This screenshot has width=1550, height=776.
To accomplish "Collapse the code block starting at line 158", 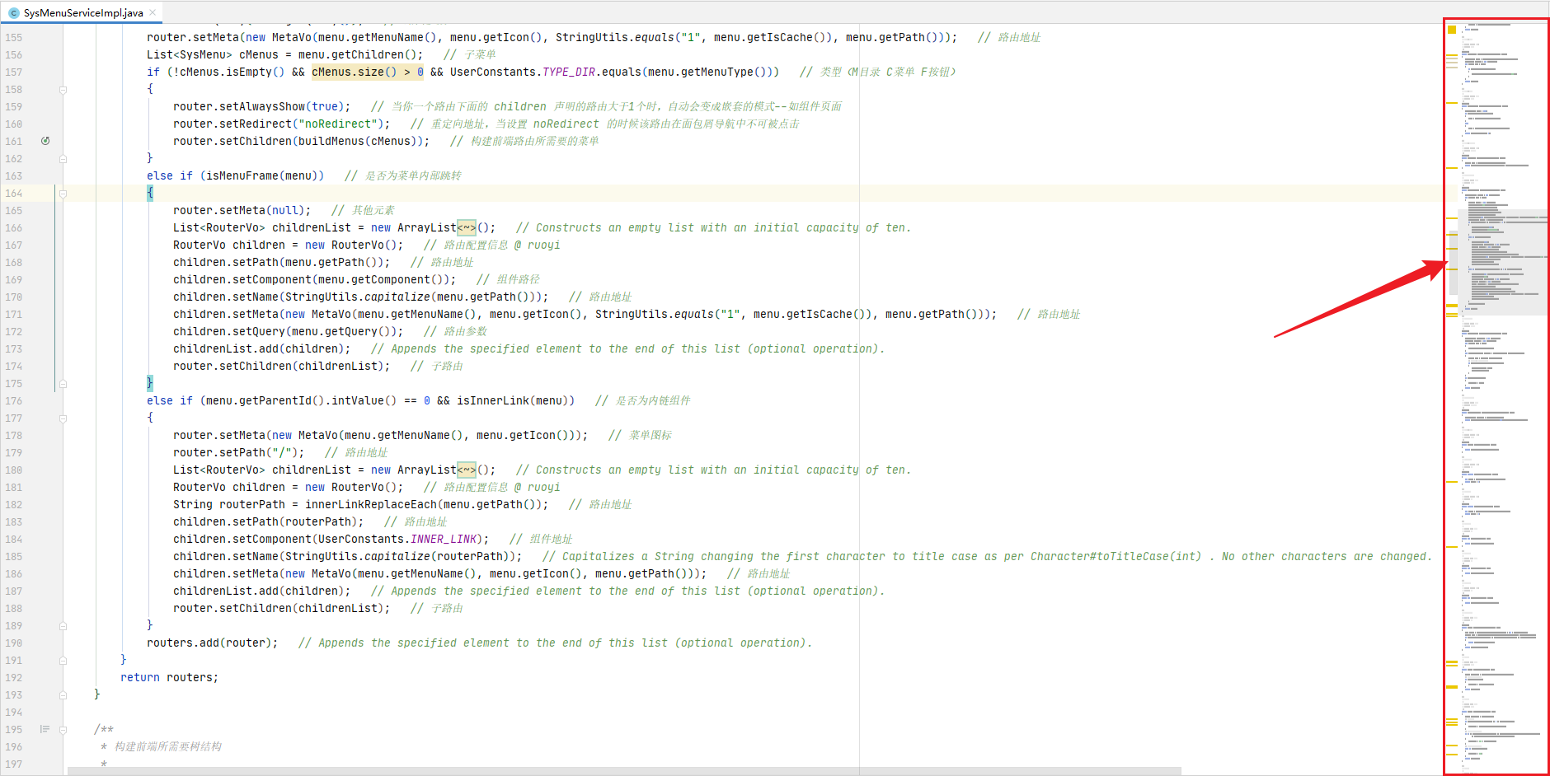I will click(63, 90).
